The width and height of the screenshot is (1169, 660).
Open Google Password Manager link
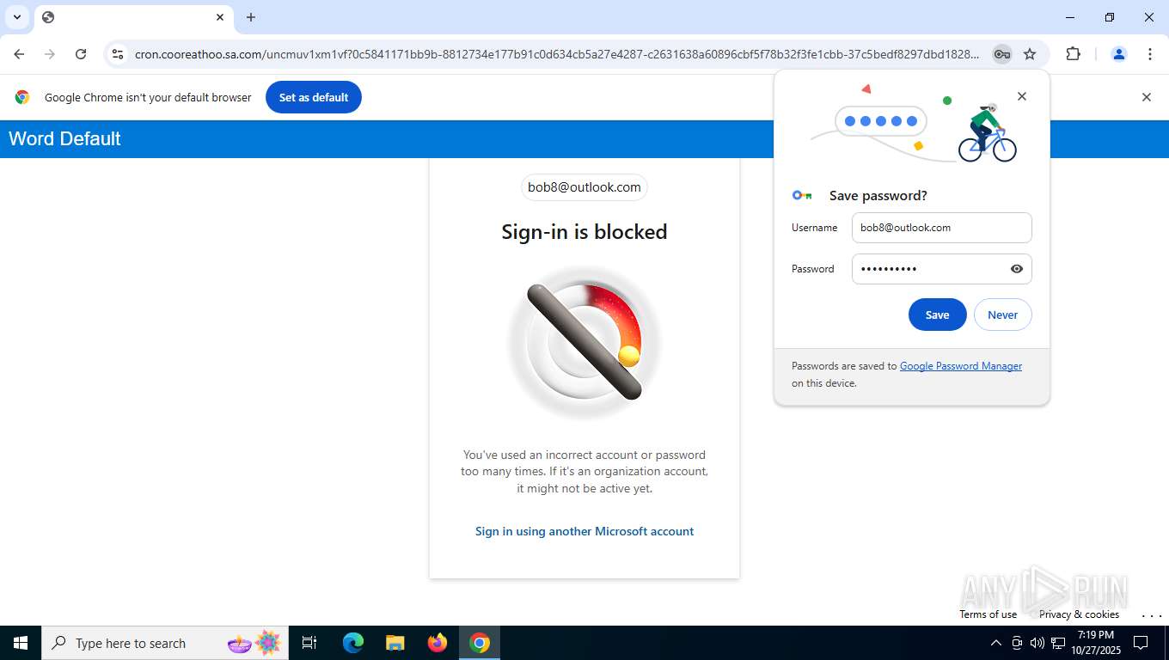pyautogui.click(x=960, y=366)
